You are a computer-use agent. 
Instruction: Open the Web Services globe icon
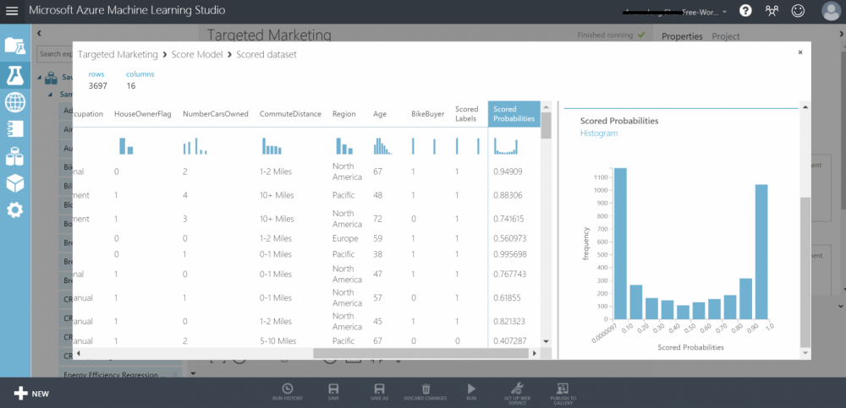click(x=15, y=102)
